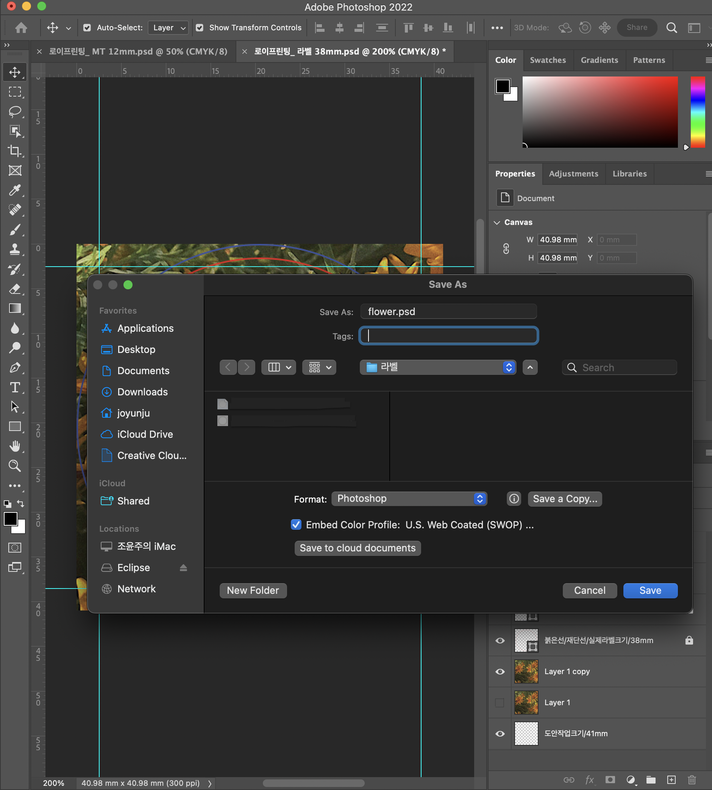The height and width of the screenshot is (790, 712).
Task: Click Save a Copy button
Action: 565,498
